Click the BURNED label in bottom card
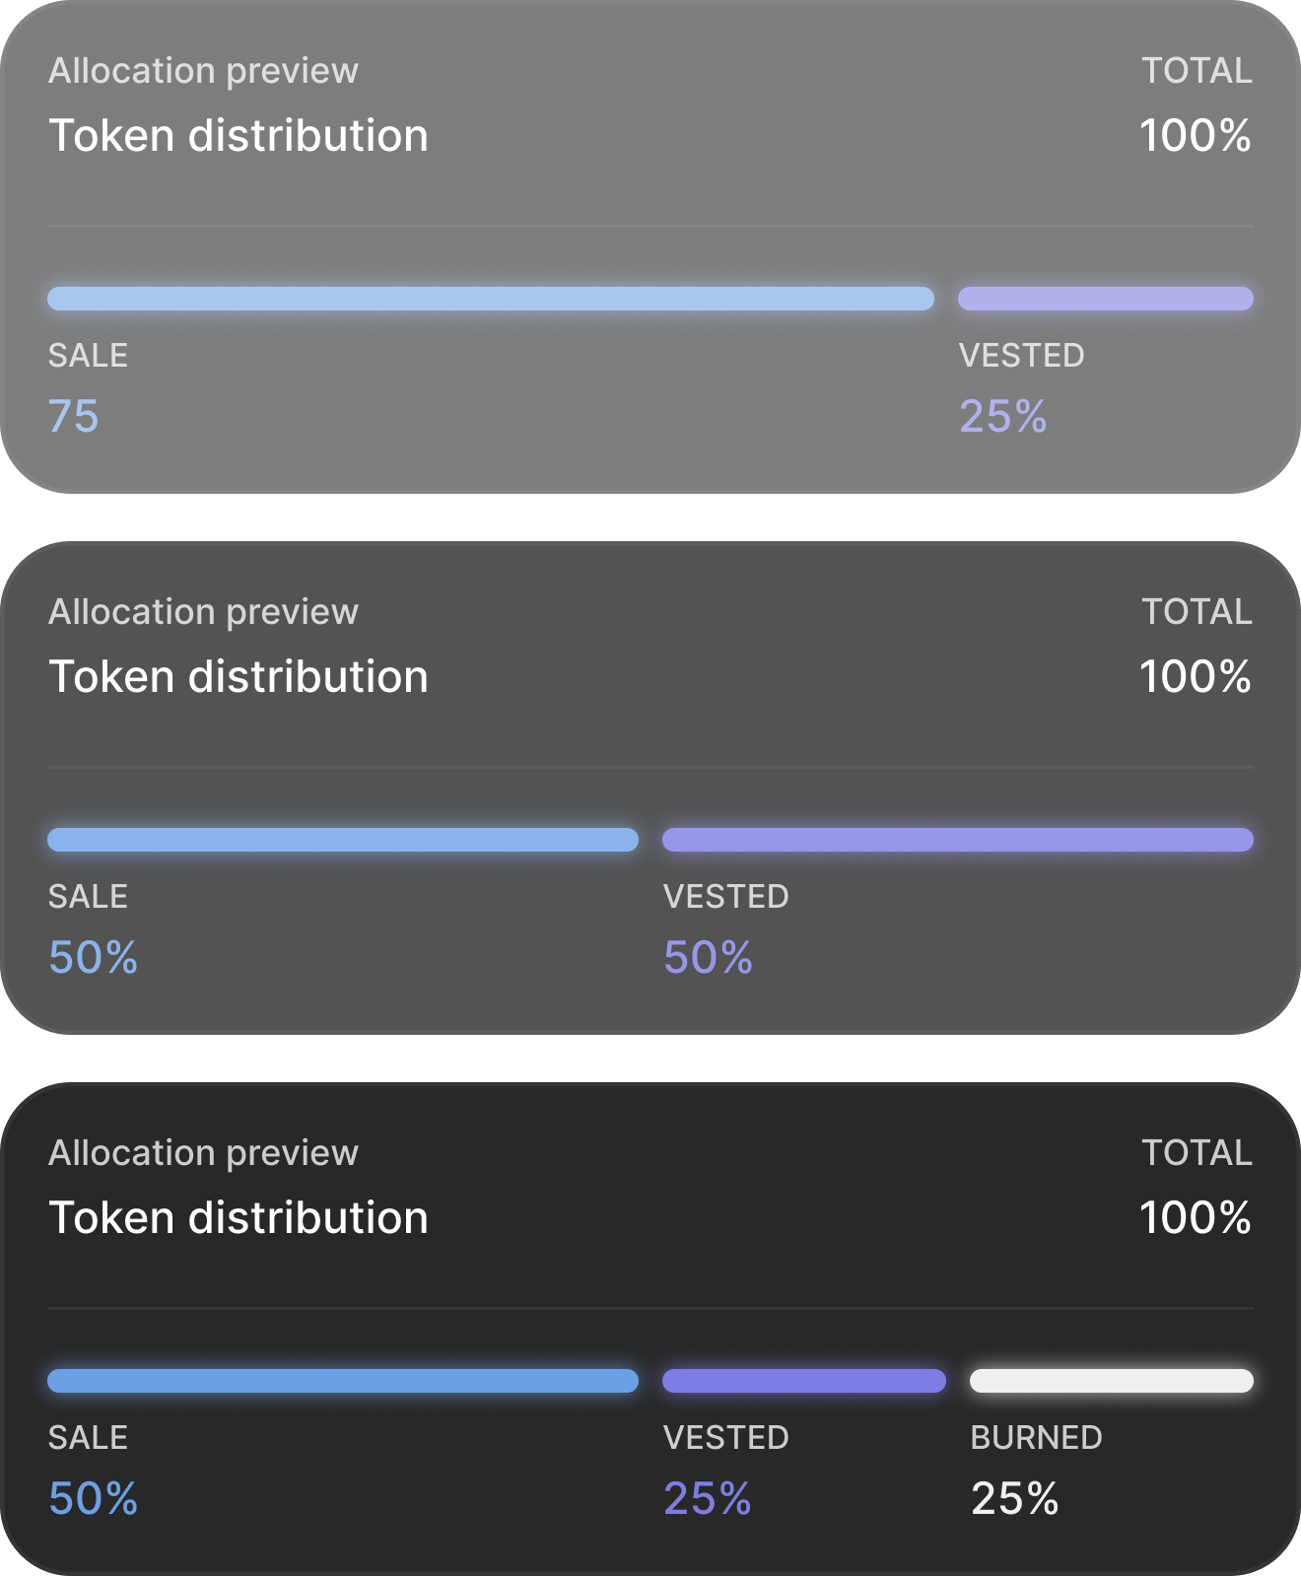The height and width of the screenshot is (1576, 1301). coord(1036,1438)
